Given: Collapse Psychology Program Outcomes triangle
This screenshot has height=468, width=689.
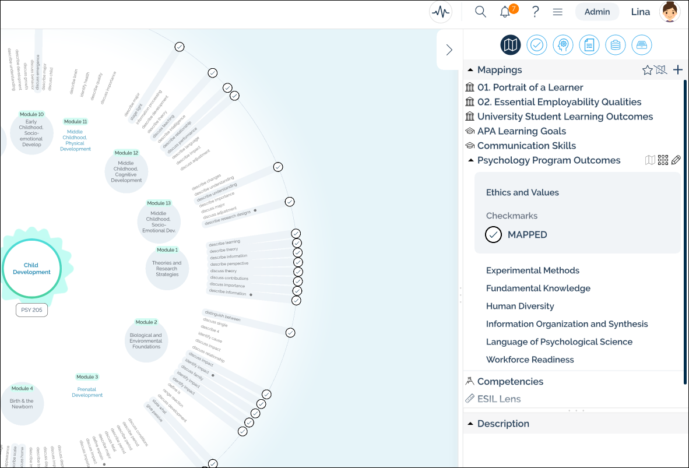Looking at the screenshot, I should point(470,160).
